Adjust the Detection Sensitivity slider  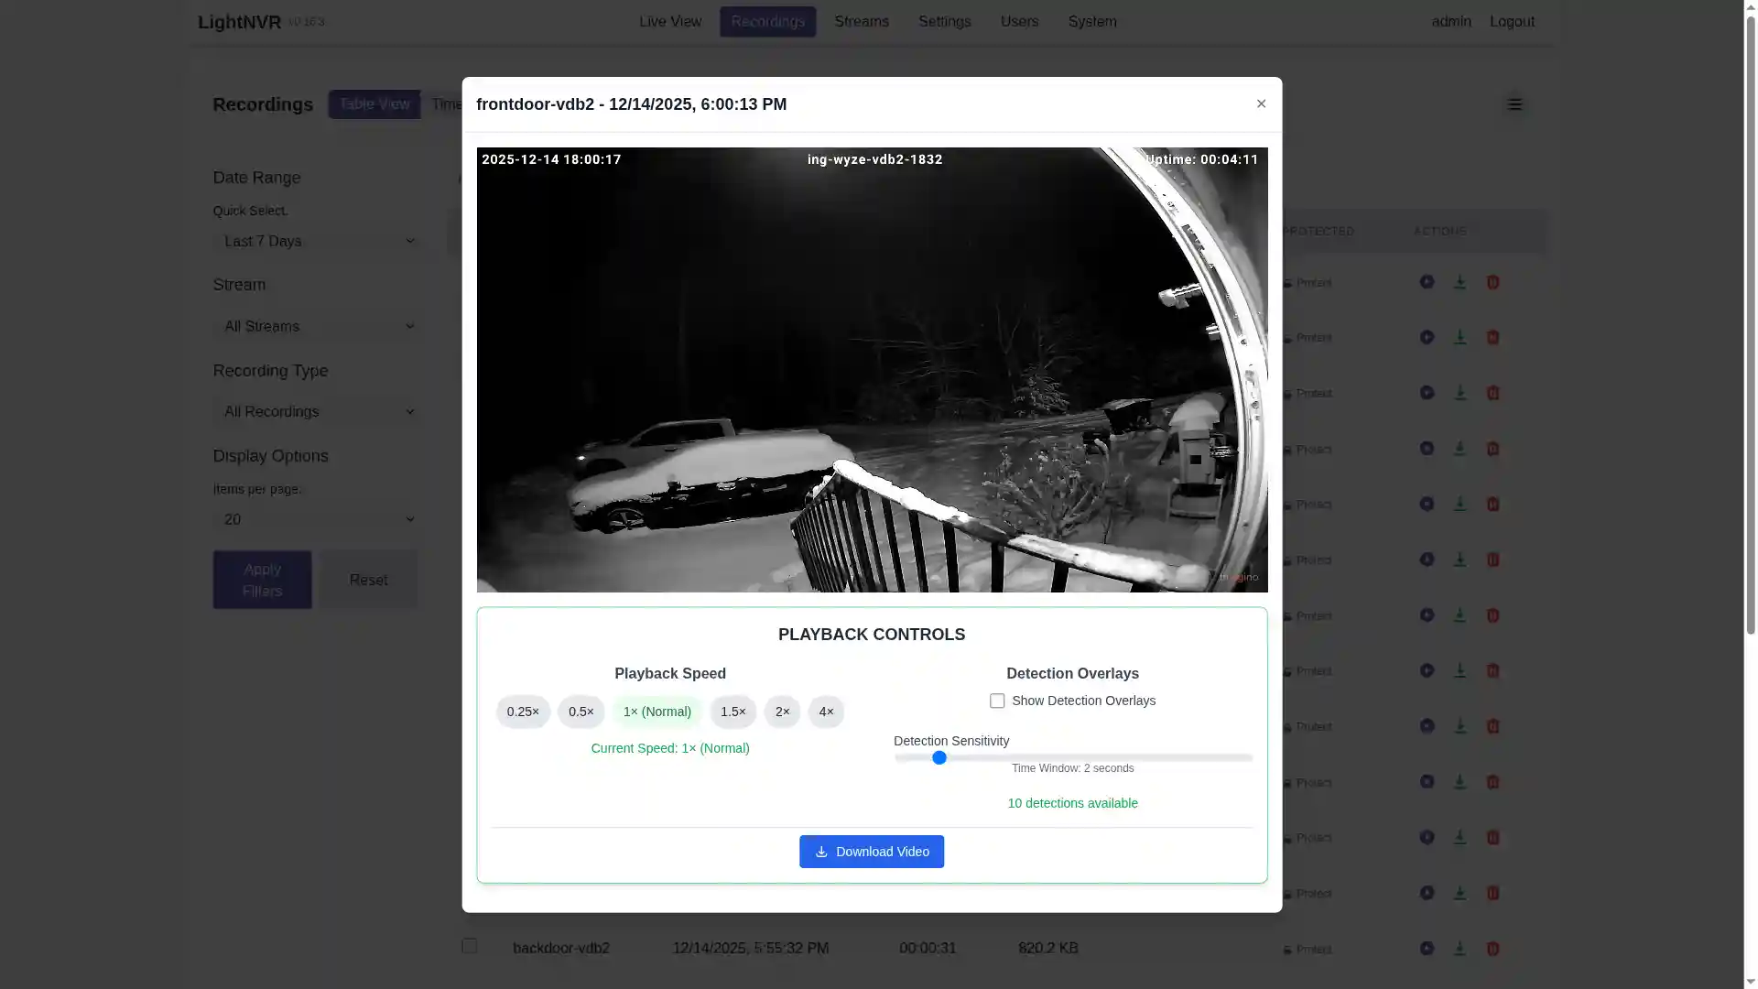click(x=939, y=758)
